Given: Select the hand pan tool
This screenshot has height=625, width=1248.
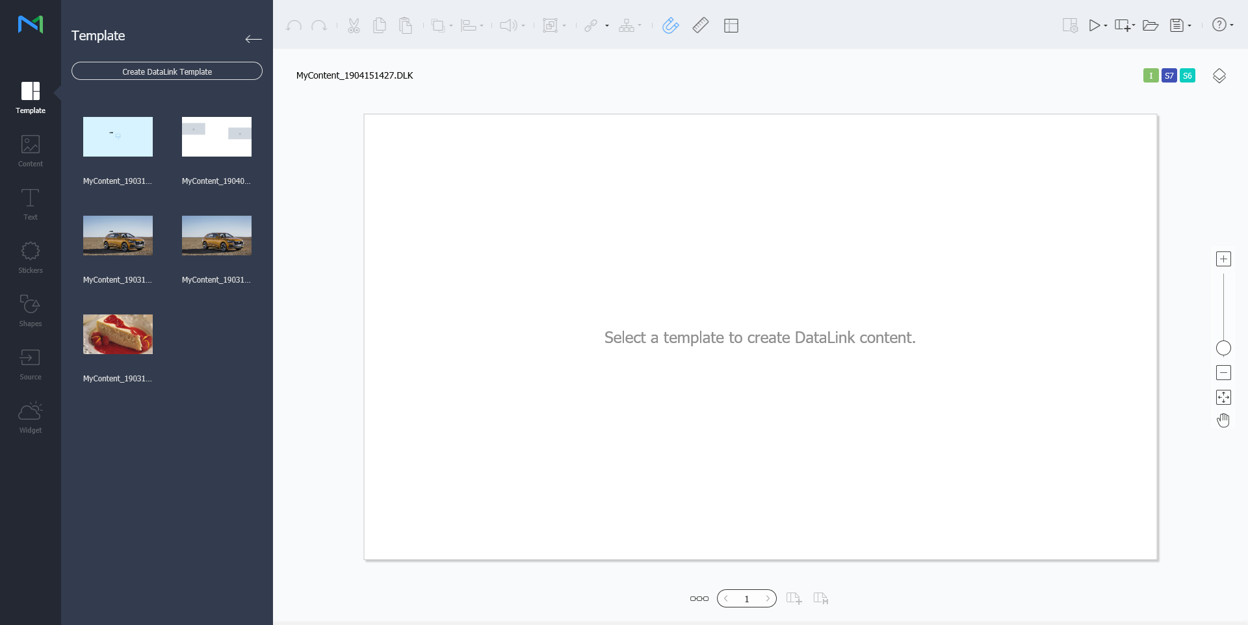Looking at the screenshot, I should click(x=1223, y=420).
